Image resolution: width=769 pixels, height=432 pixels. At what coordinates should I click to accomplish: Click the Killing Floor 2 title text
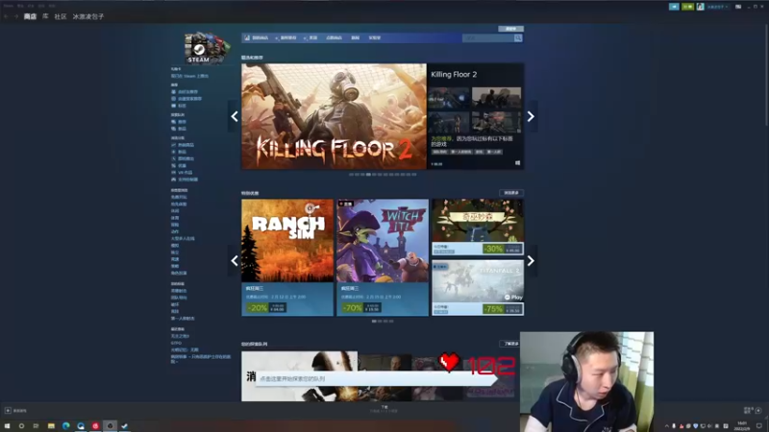[454, 75]
